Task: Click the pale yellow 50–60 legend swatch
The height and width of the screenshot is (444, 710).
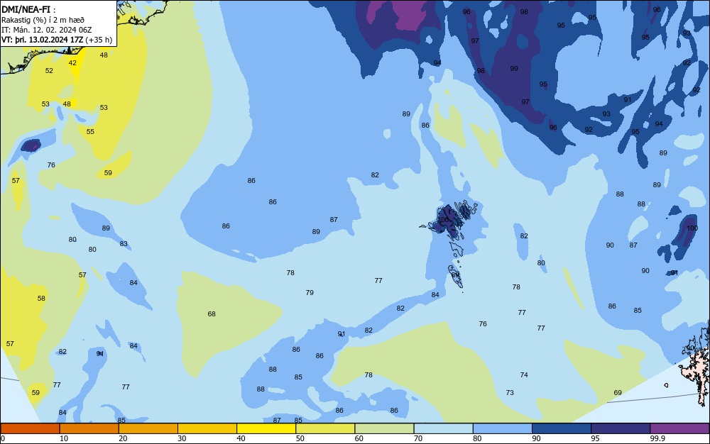Action: tap(325, 428)
